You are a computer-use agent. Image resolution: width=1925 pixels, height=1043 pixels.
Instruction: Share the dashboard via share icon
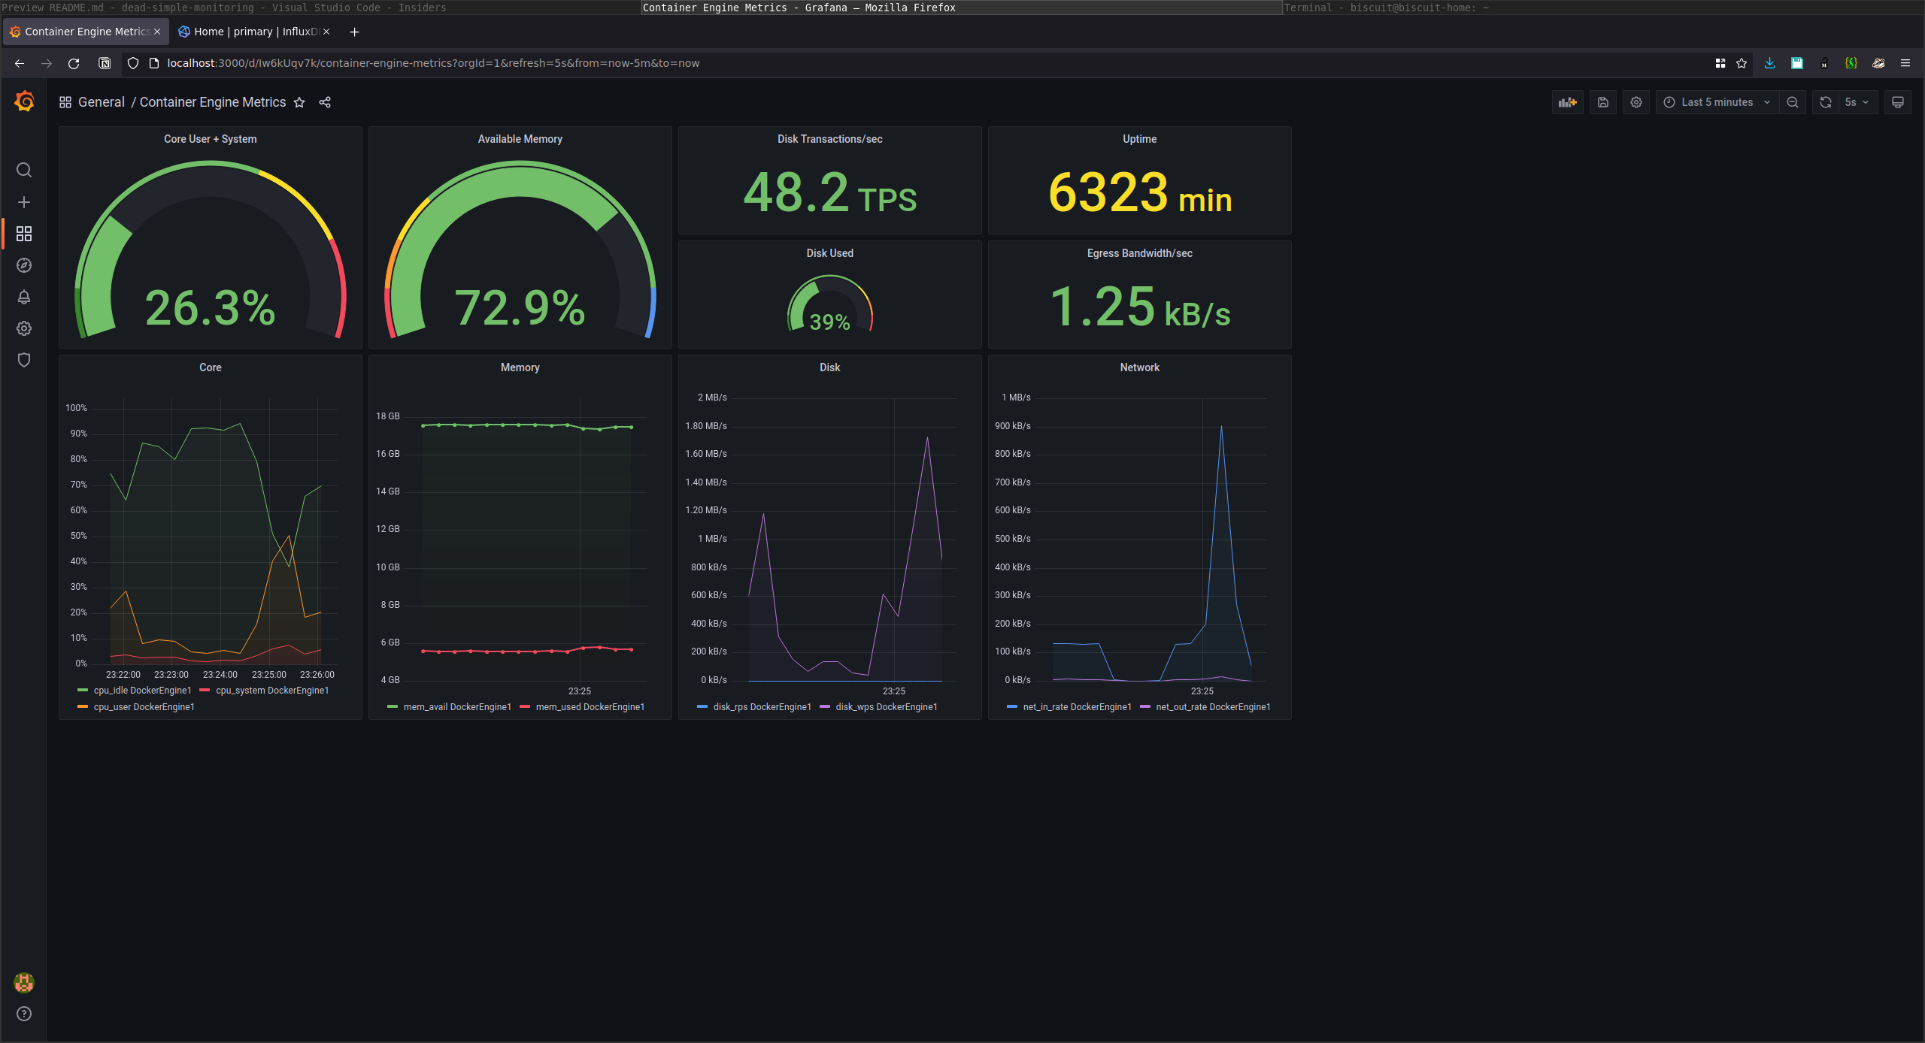[325, 102]
